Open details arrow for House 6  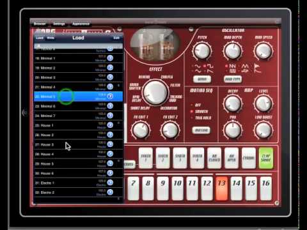tap(110, 173)
